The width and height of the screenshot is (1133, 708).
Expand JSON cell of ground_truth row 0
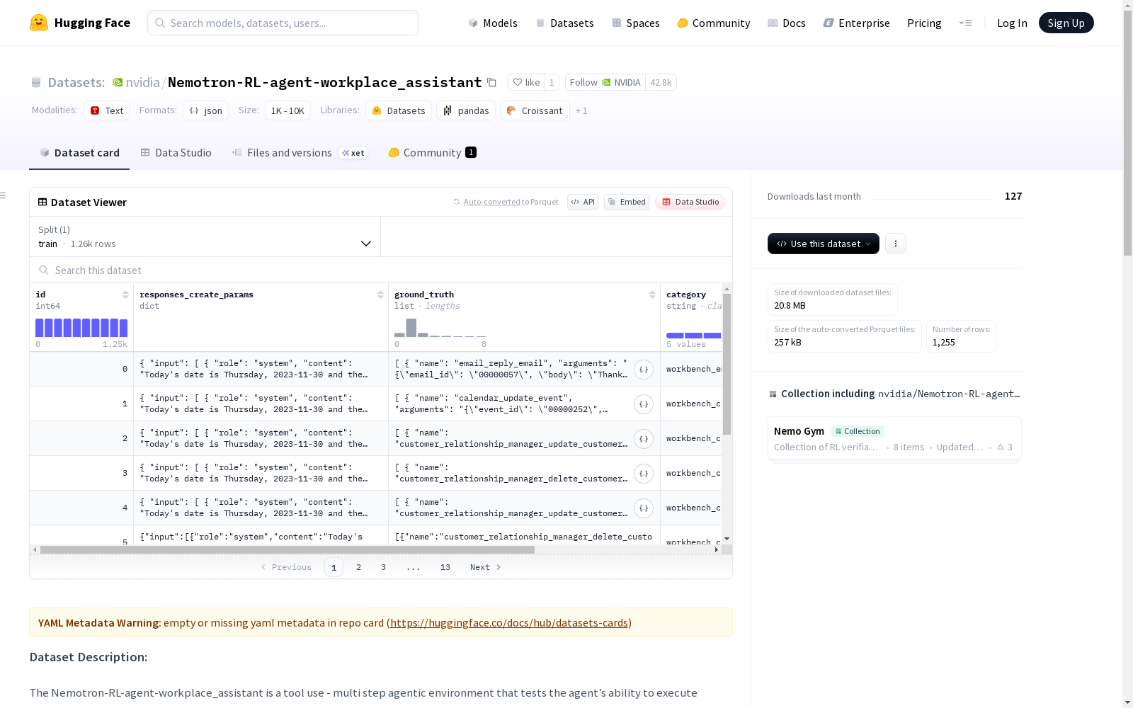643,370
